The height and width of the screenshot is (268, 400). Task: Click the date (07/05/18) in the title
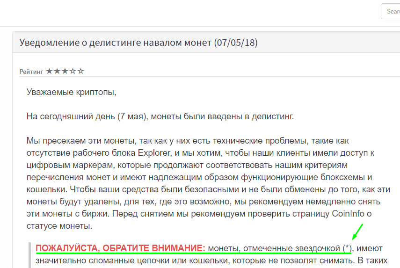(x=236, y=43)
